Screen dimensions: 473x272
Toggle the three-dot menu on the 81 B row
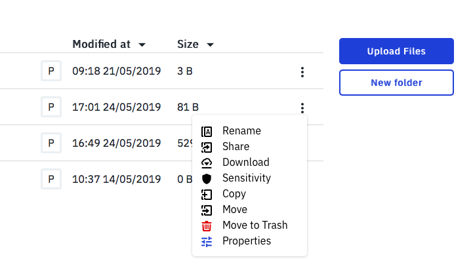(302, 108)
